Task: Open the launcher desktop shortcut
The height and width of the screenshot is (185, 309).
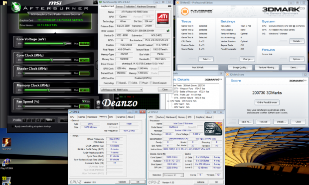Action: coord(6,144)
